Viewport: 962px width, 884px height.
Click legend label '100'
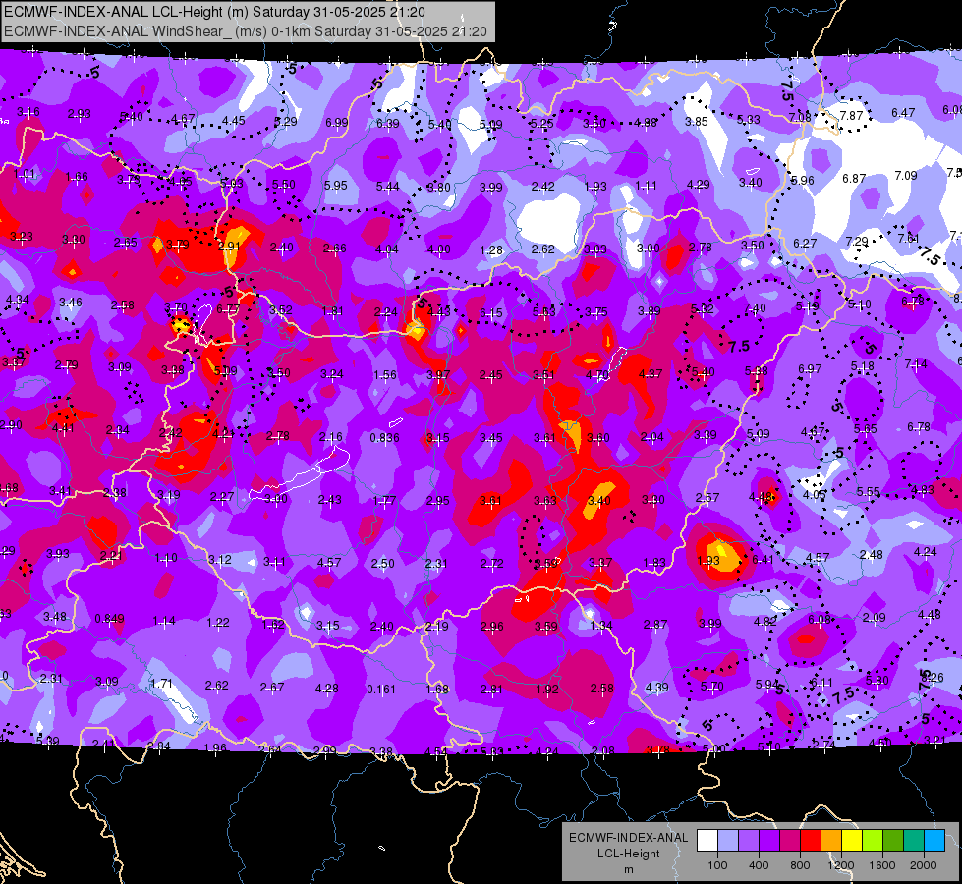coord(717,865)
